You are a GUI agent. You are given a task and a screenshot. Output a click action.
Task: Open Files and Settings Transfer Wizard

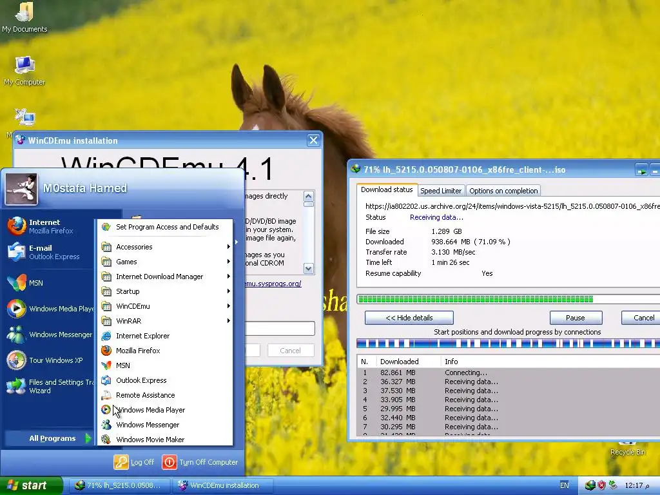point(50,386)
